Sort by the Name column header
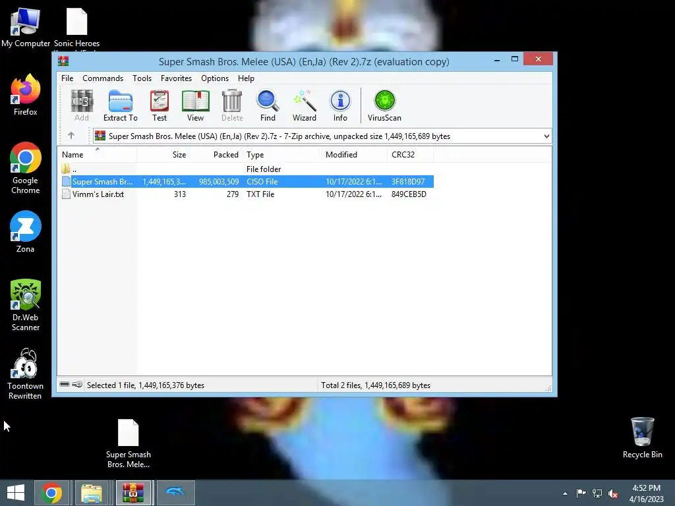This screenshot has height=506, width=675. pos(98,154)
